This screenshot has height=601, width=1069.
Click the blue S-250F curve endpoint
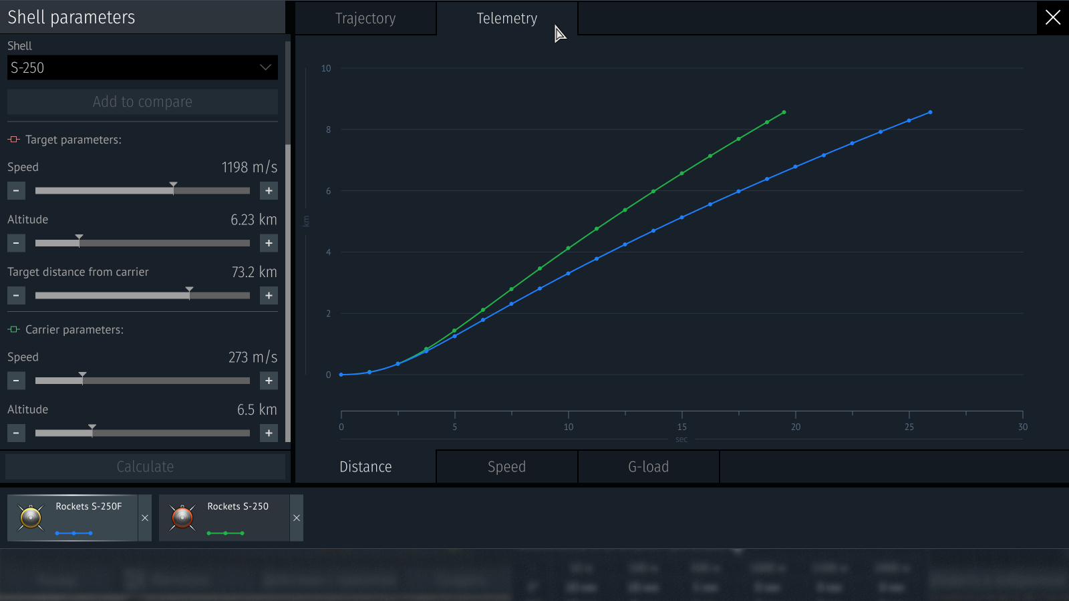tap(930, 112)
